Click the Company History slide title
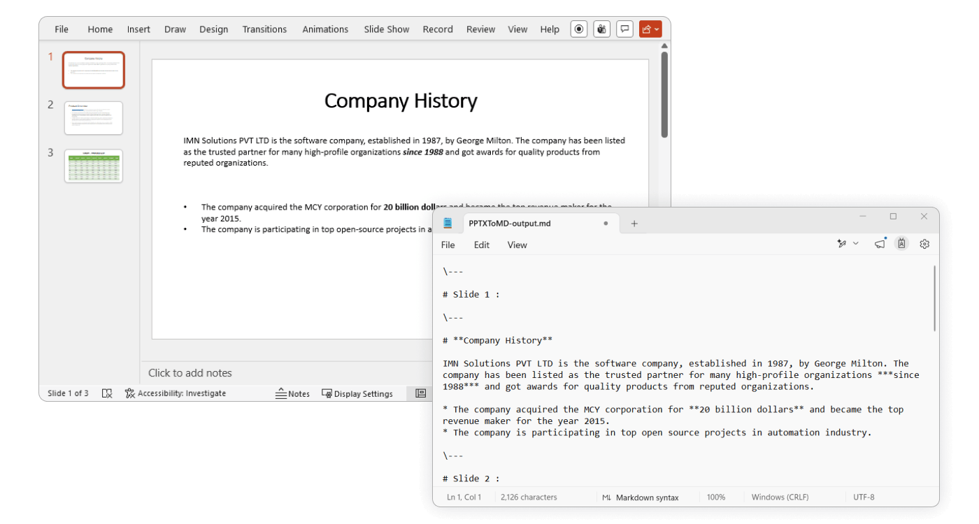This screenshot has width=979, height=524. [x=401, y=101]
